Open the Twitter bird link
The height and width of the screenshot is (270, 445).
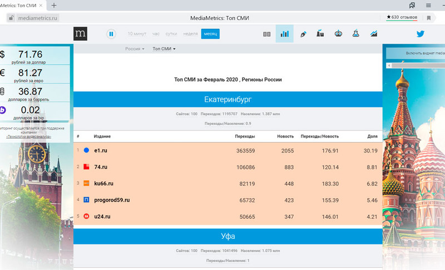(x=422, y=34)
